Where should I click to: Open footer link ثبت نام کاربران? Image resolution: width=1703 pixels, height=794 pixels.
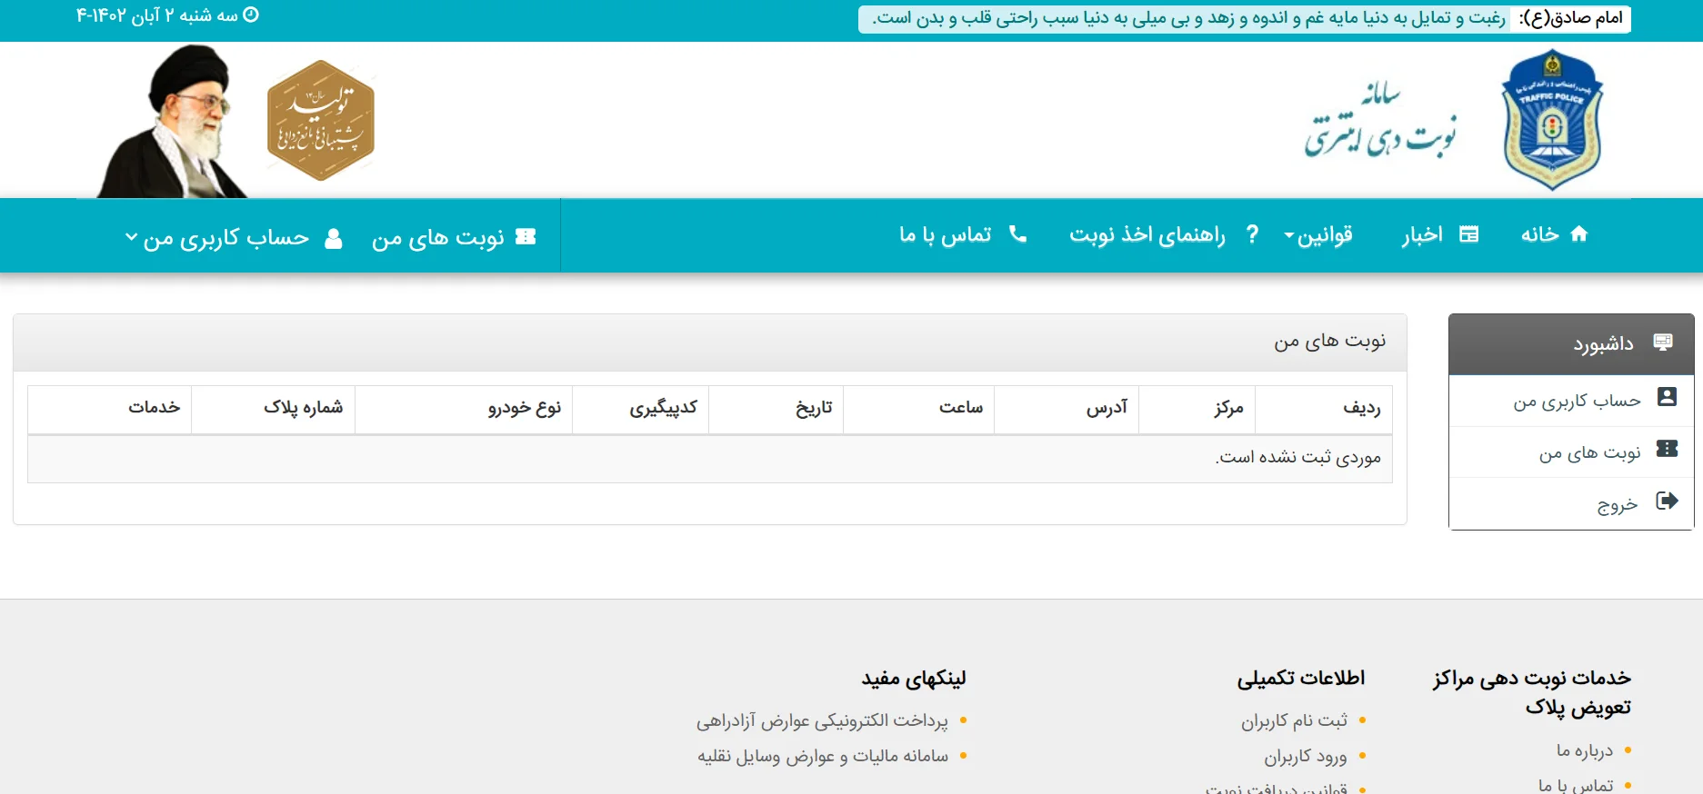pyautogui.click(x=1294, y=720)
